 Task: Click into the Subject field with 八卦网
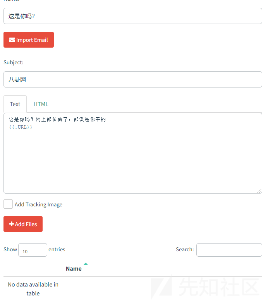[x=132, y=79]
